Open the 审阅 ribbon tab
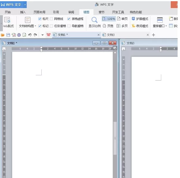This screenshot has width=180, height=178. click(71, 12)
